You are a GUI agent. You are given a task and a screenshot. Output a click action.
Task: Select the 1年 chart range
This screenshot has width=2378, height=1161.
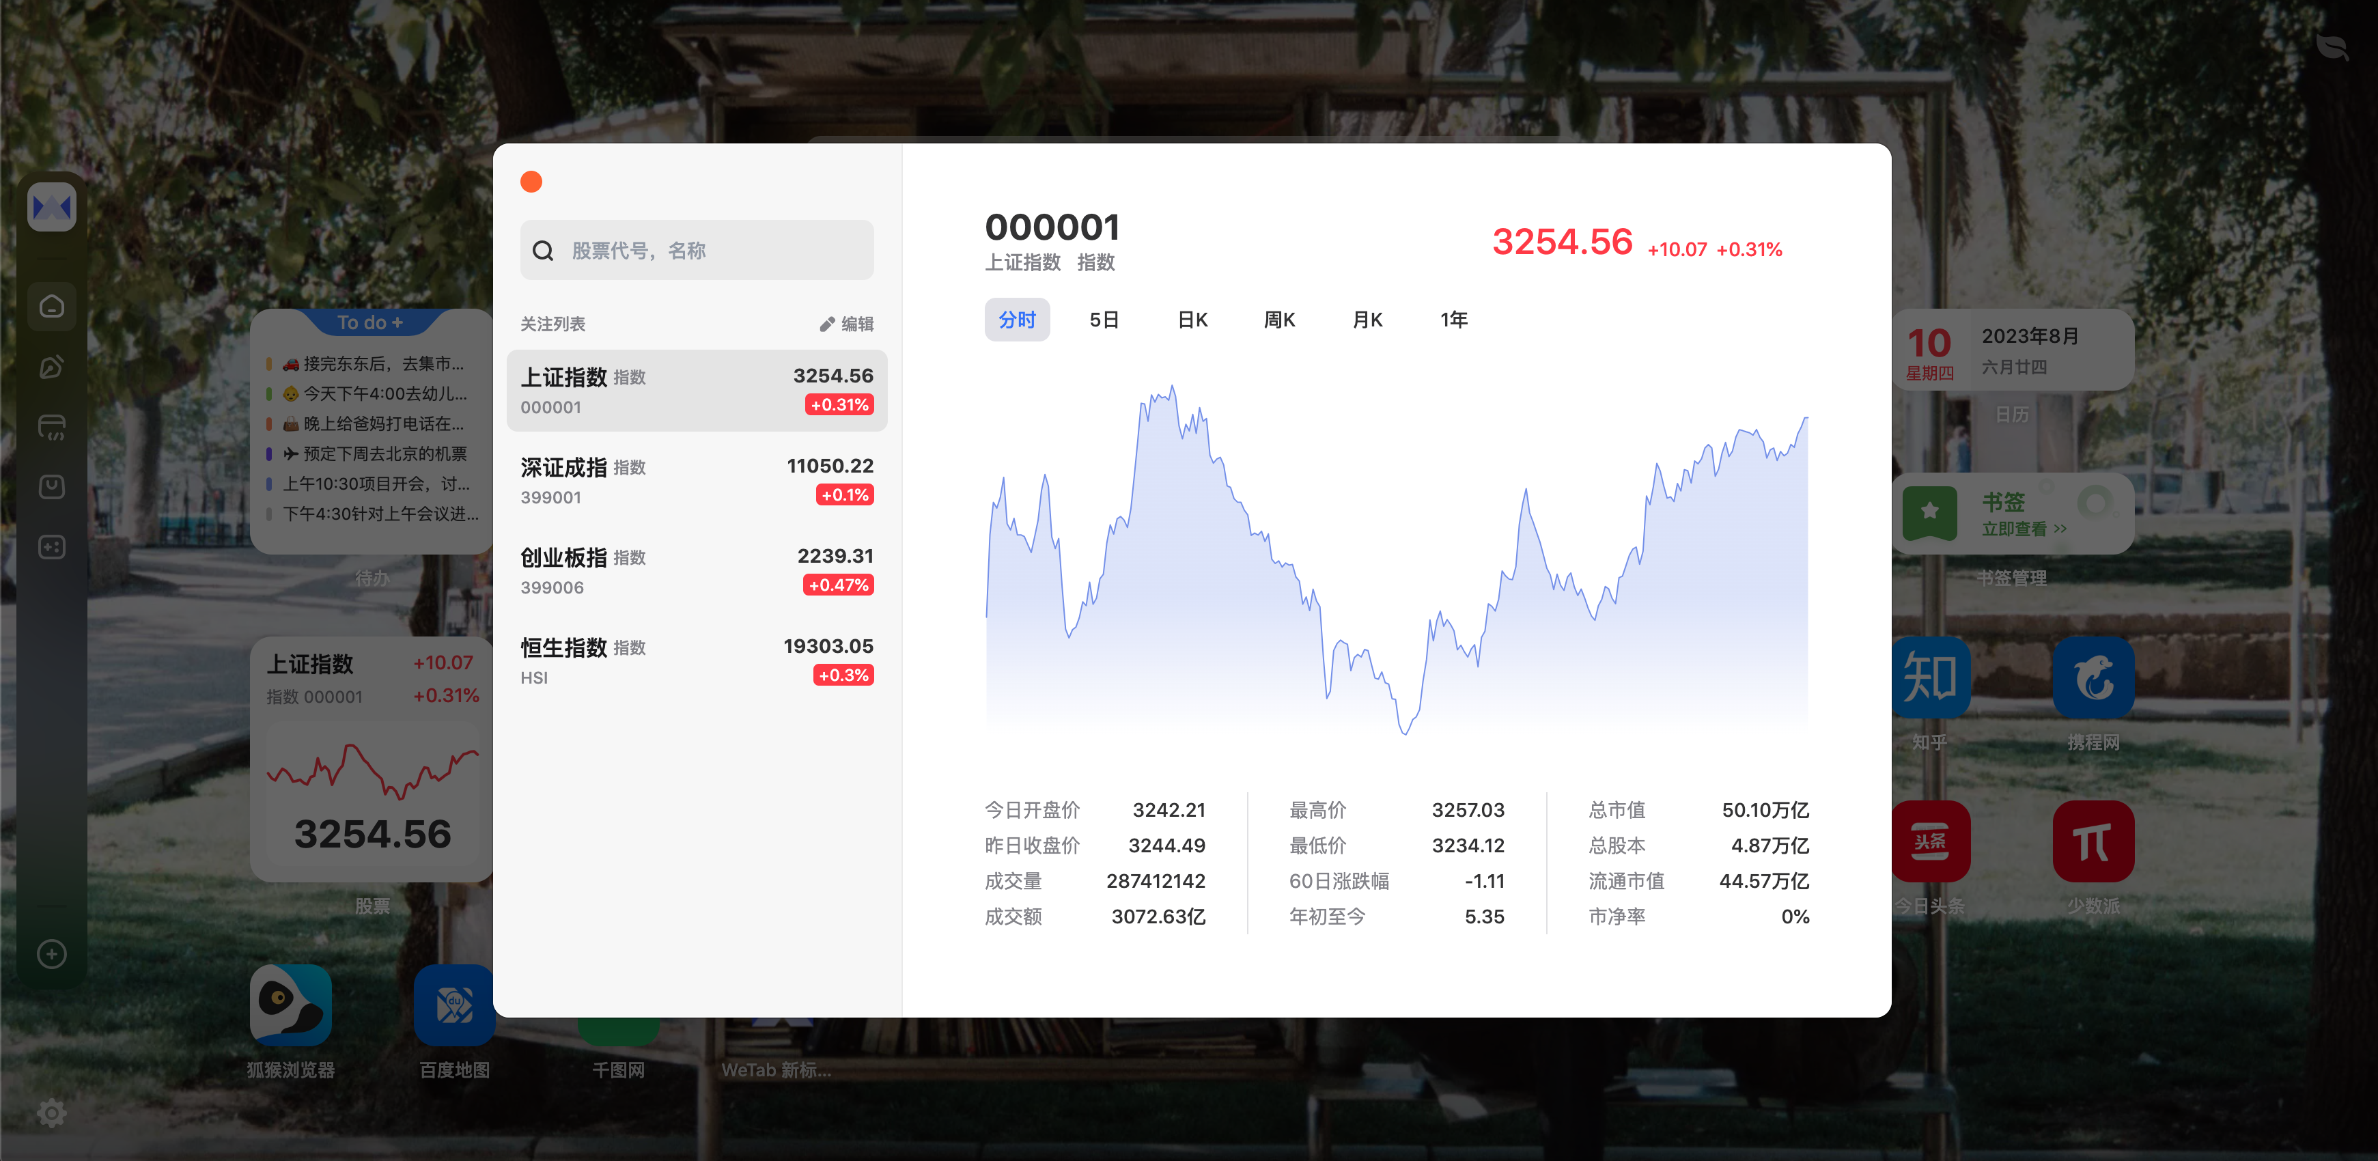coord(1454,320)
